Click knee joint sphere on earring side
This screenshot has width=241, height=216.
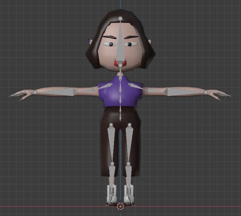pos(113,163)
